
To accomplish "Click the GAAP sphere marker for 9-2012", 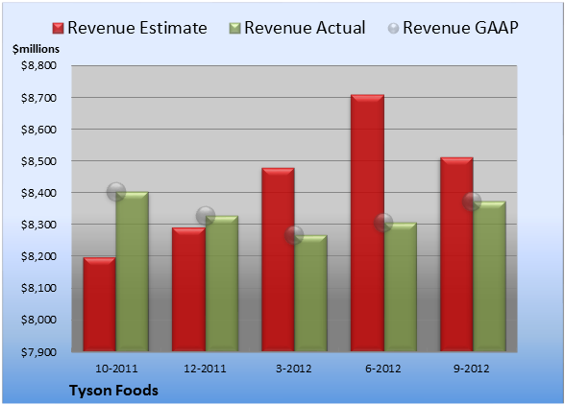I will pyautogui.click(x=472, y=202).
